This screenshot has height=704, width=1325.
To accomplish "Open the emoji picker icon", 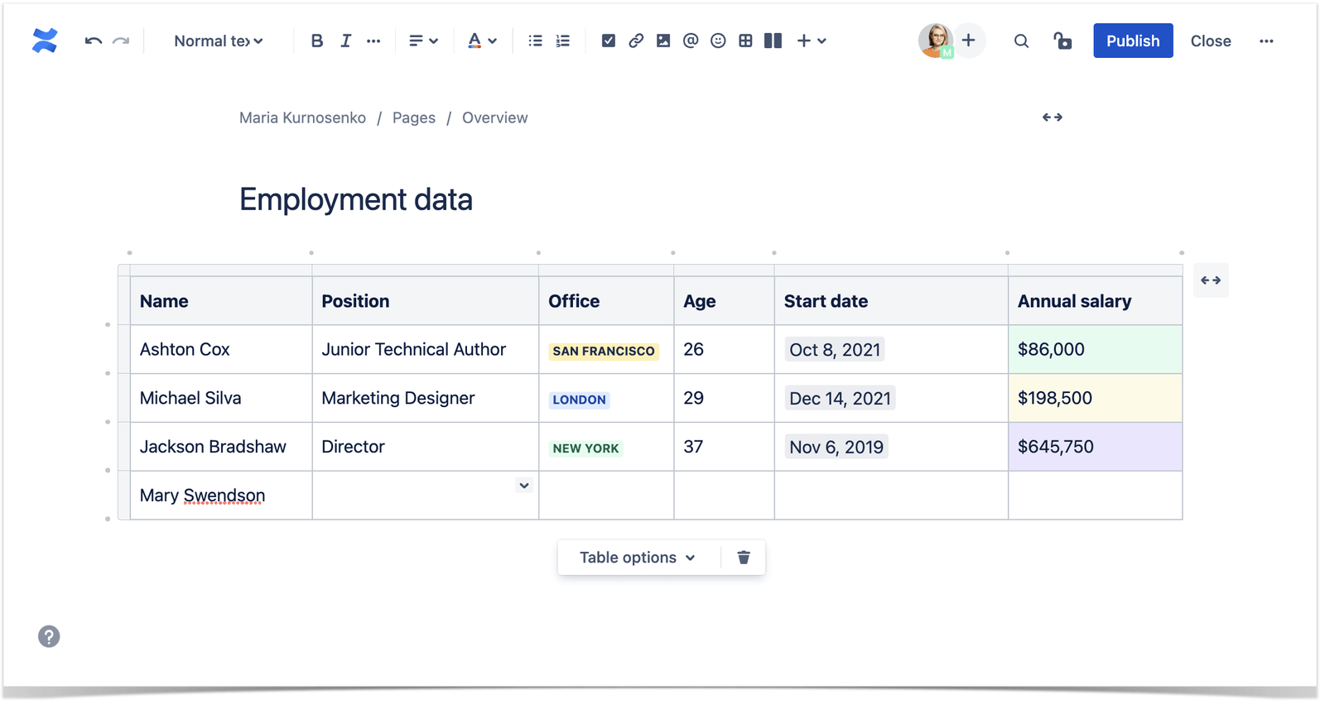I will [x=718, y=41].
